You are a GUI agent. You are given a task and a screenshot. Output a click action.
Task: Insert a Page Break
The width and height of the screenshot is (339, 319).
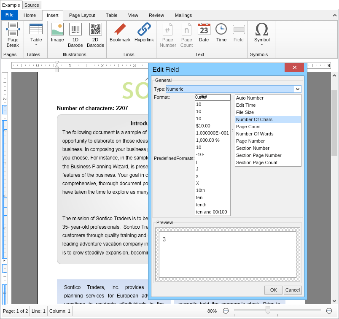coord(13,35)
